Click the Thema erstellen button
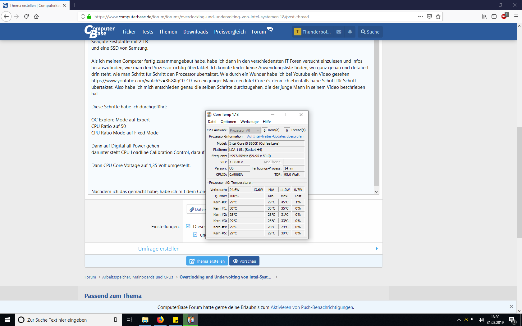Screen dimensions: 522x326 [207, 261]
